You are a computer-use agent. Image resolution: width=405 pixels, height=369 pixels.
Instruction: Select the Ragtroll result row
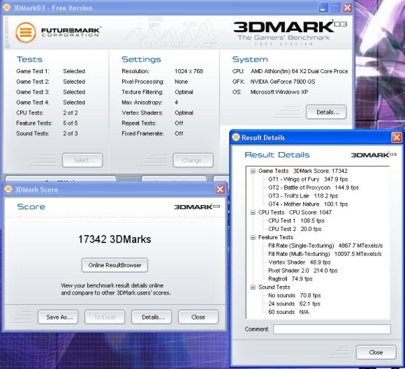coord(290,279)
